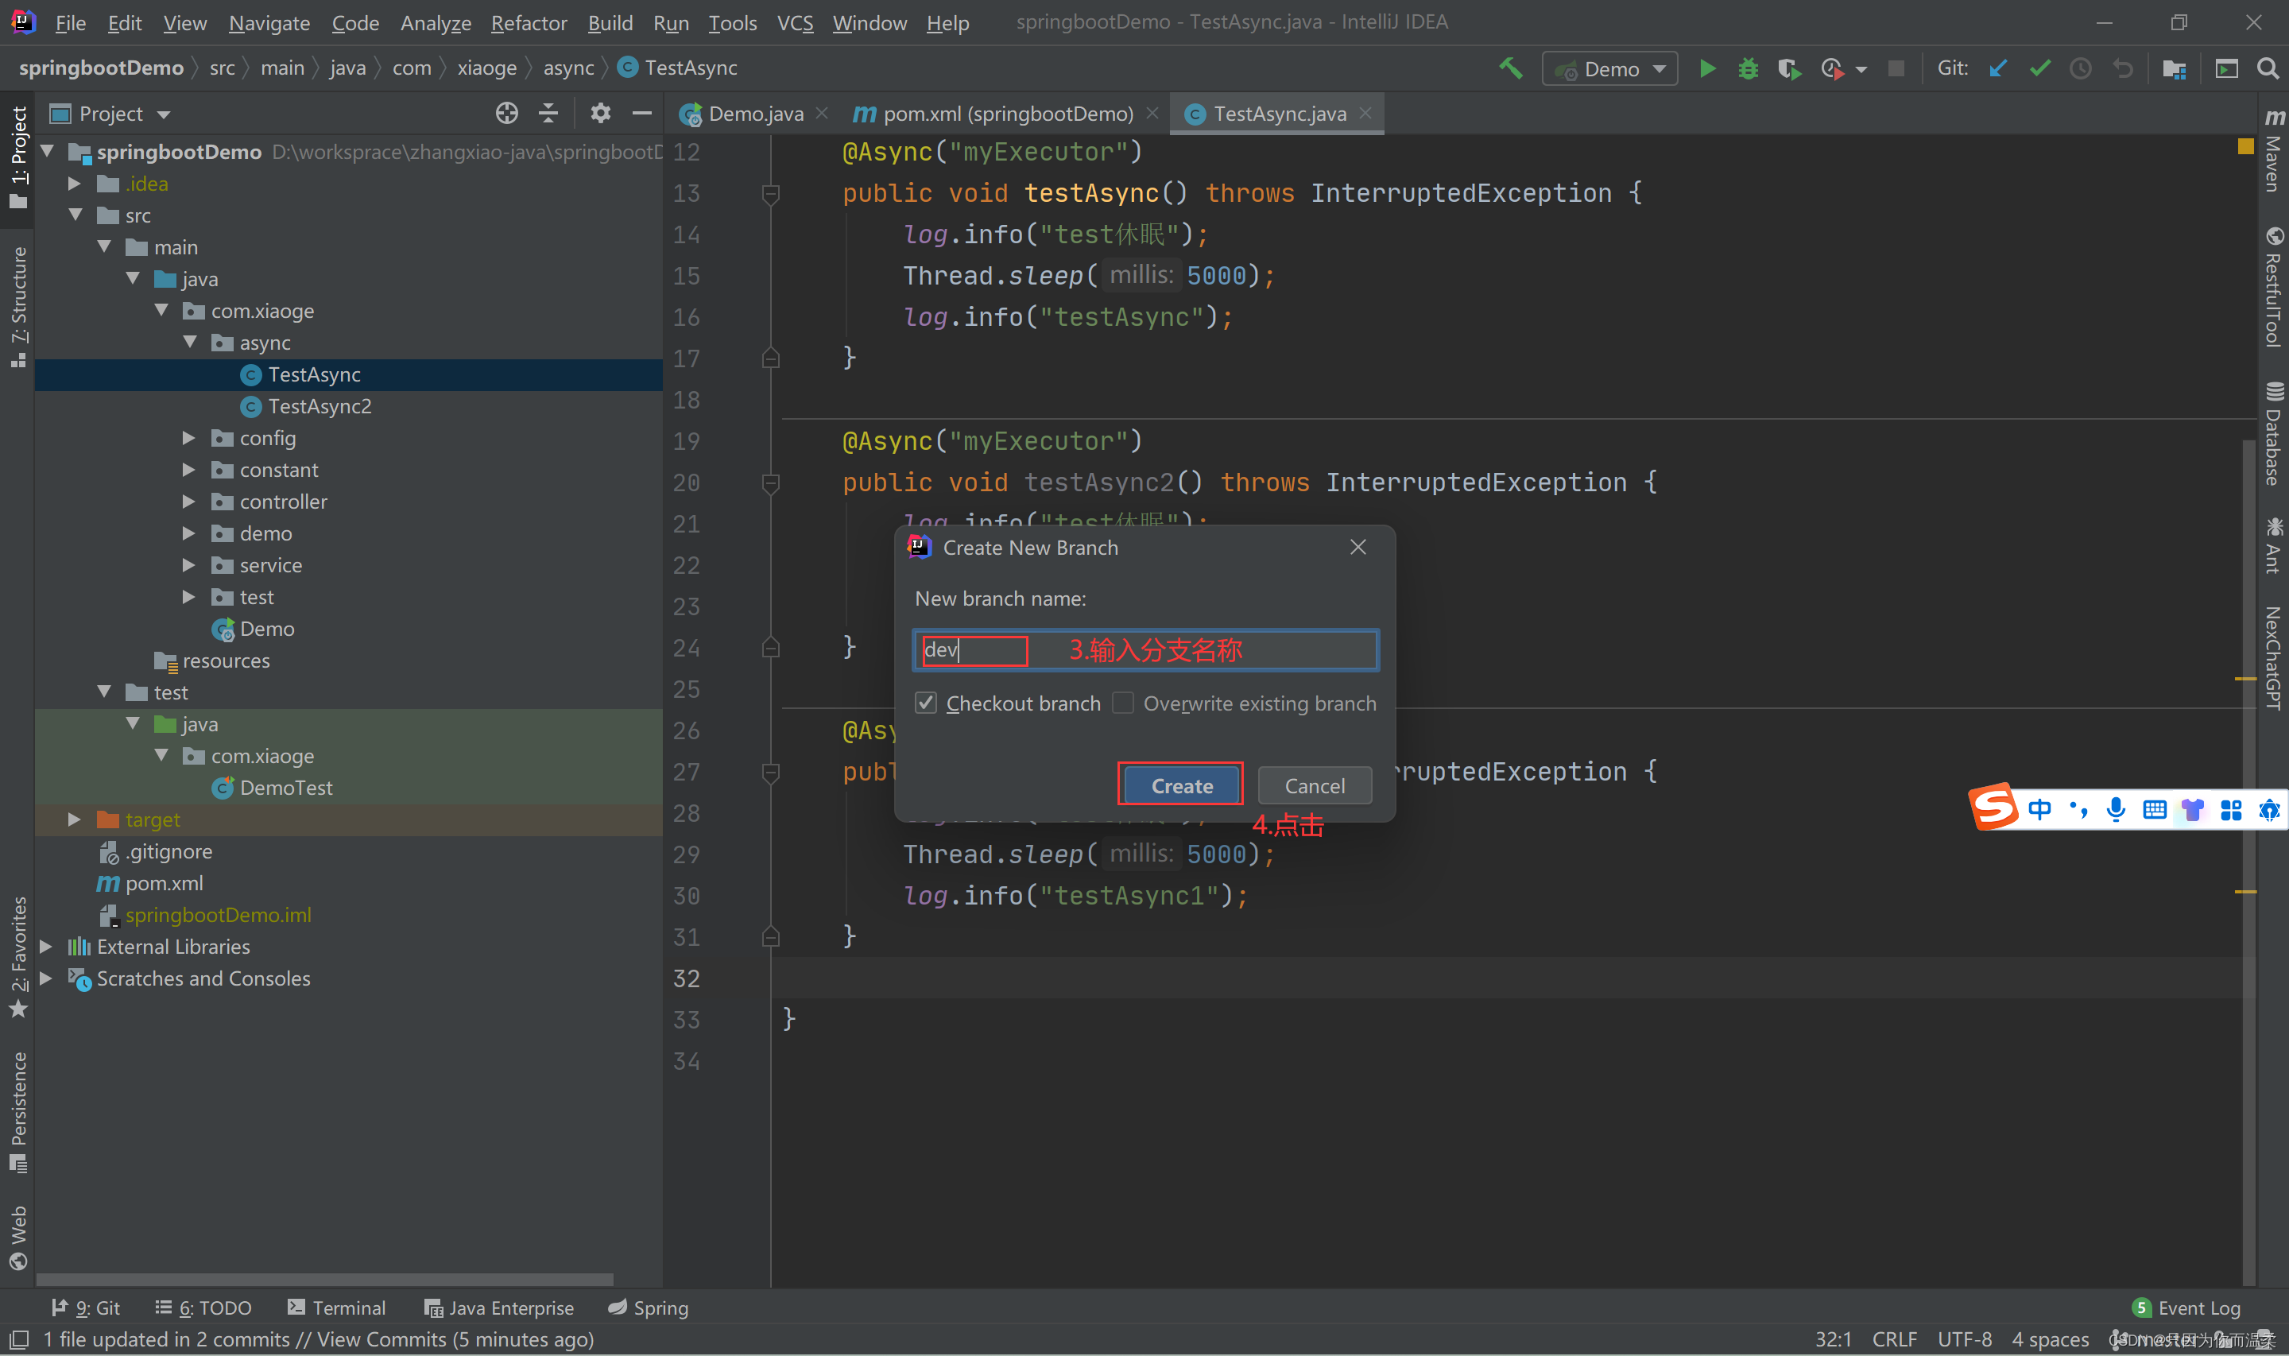
Task: Toggle the Overwrite existing branch checkbox
Action: pyautogui.click(x=1124, y=702)
